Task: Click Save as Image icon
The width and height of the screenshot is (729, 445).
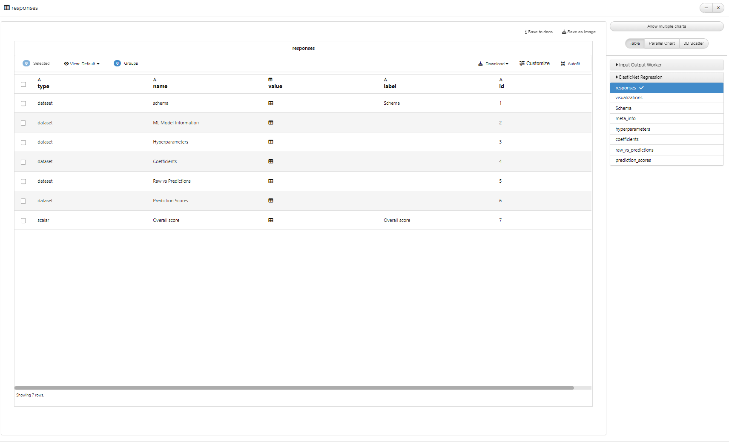Action: pyautogui.click(x=564, y=32)
